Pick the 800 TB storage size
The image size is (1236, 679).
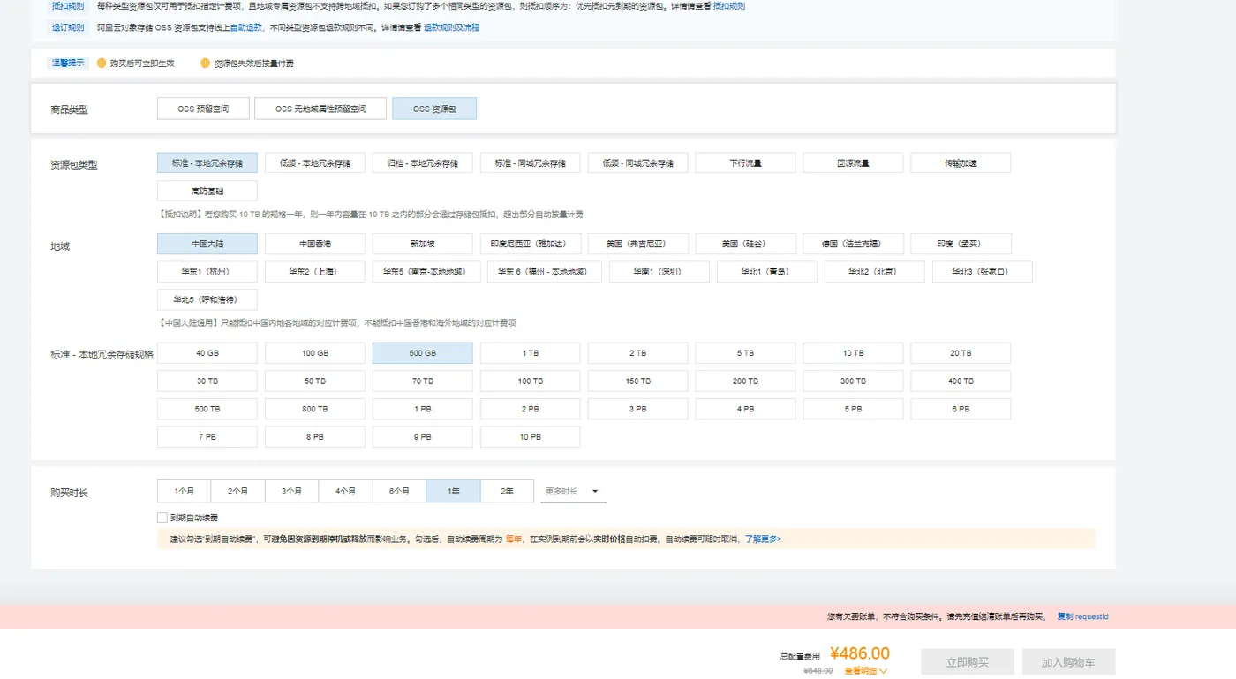point(315,409)
